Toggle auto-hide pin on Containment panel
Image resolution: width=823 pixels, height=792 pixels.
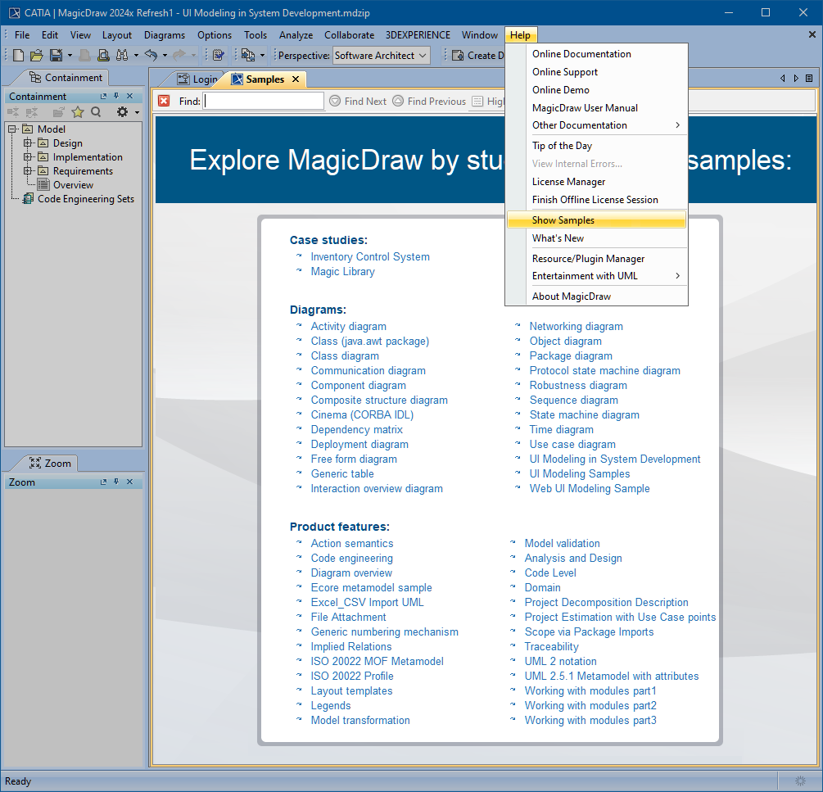pos(116,97)
